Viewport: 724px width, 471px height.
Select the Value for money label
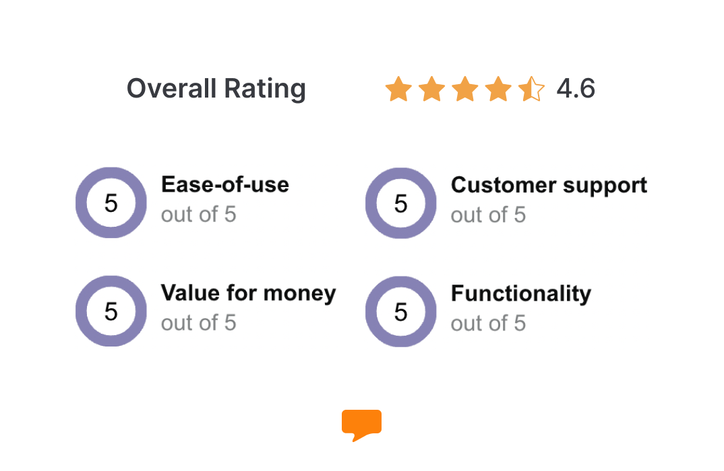[x=249, y=294]
